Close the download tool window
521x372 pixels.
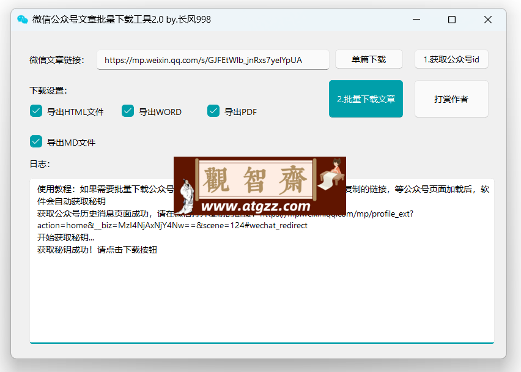[488, 20]
